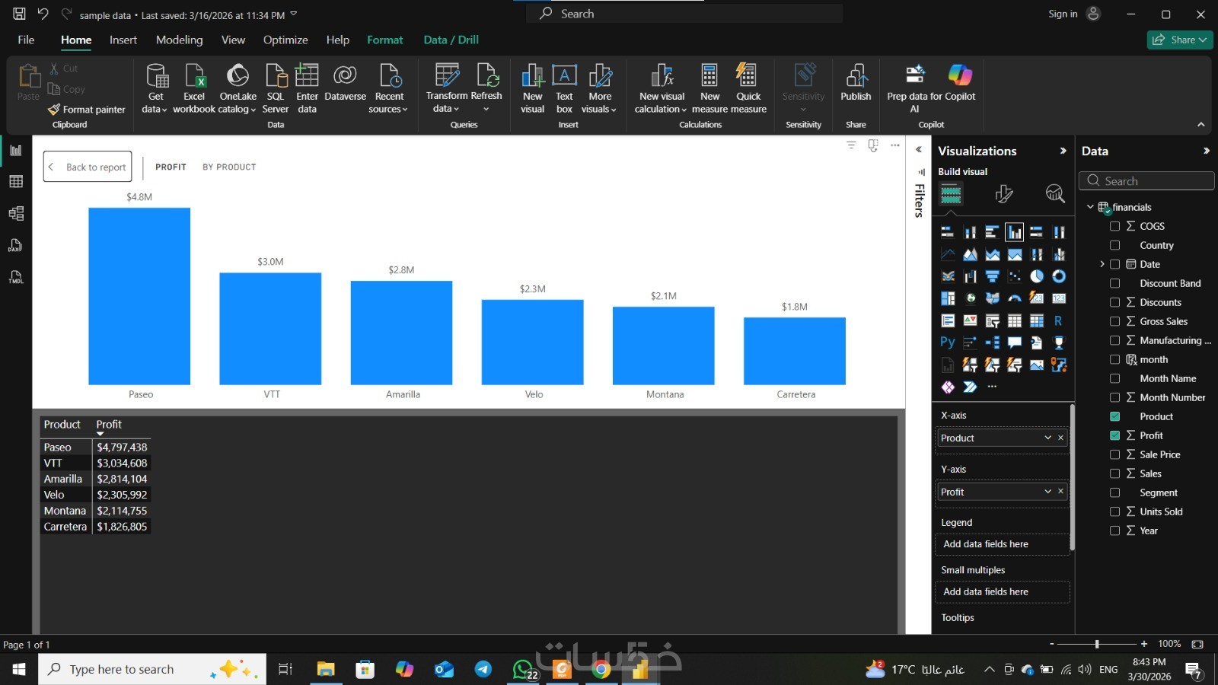This screenshot has height=685, width=1218.
Task: Change visual to Pie chart
Action: pyautogui.click(x=1037, y=276)
